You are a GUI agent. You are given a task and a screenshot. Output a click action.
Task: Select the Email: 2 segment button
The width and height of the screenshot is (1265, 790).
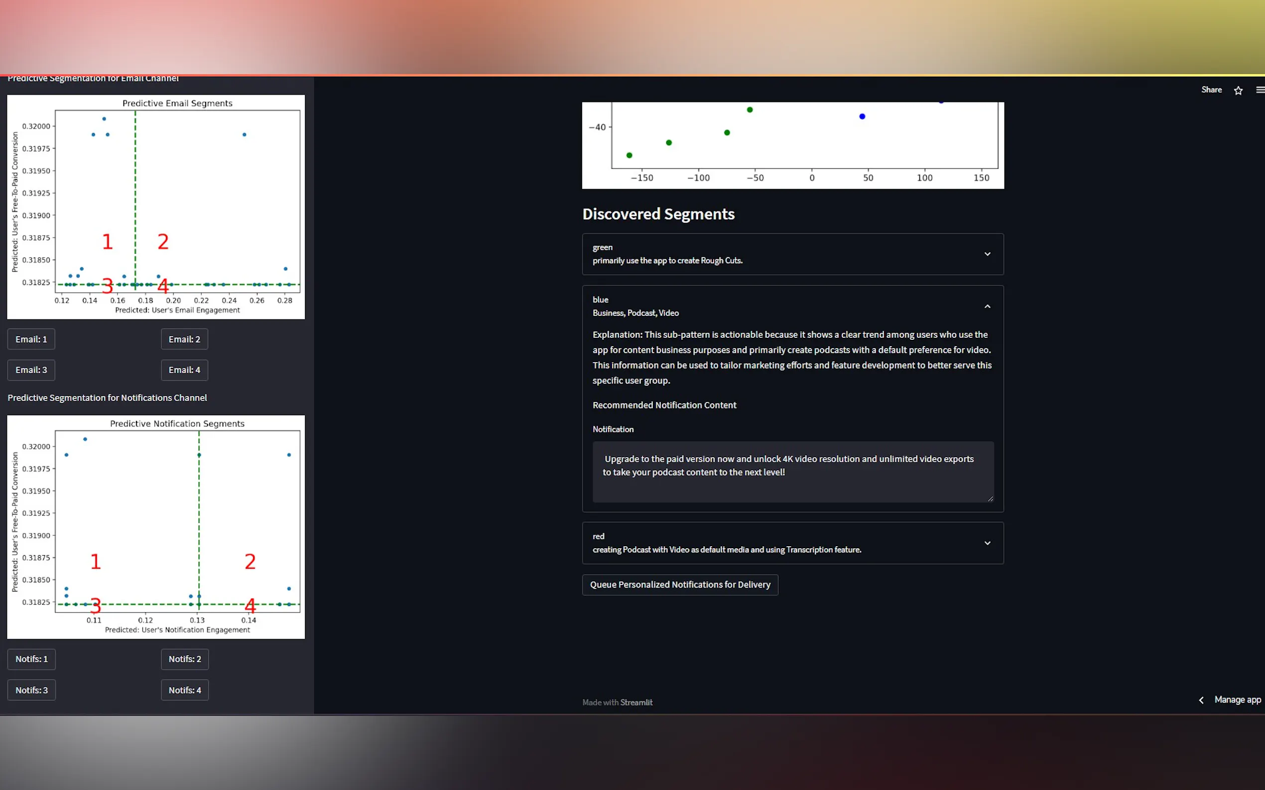(184, 339)
